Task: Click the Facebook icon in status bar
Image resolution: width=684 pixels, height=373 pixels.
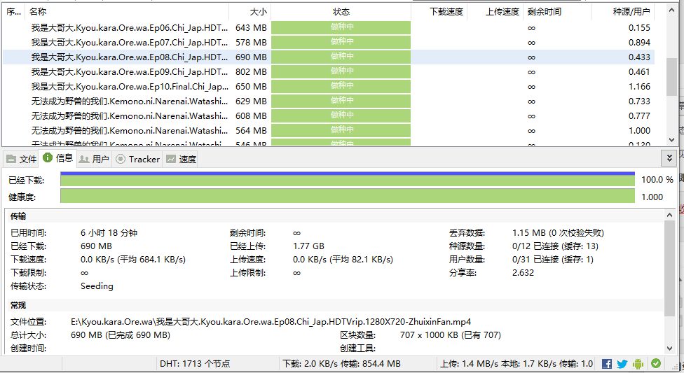Action: (607, 364)
